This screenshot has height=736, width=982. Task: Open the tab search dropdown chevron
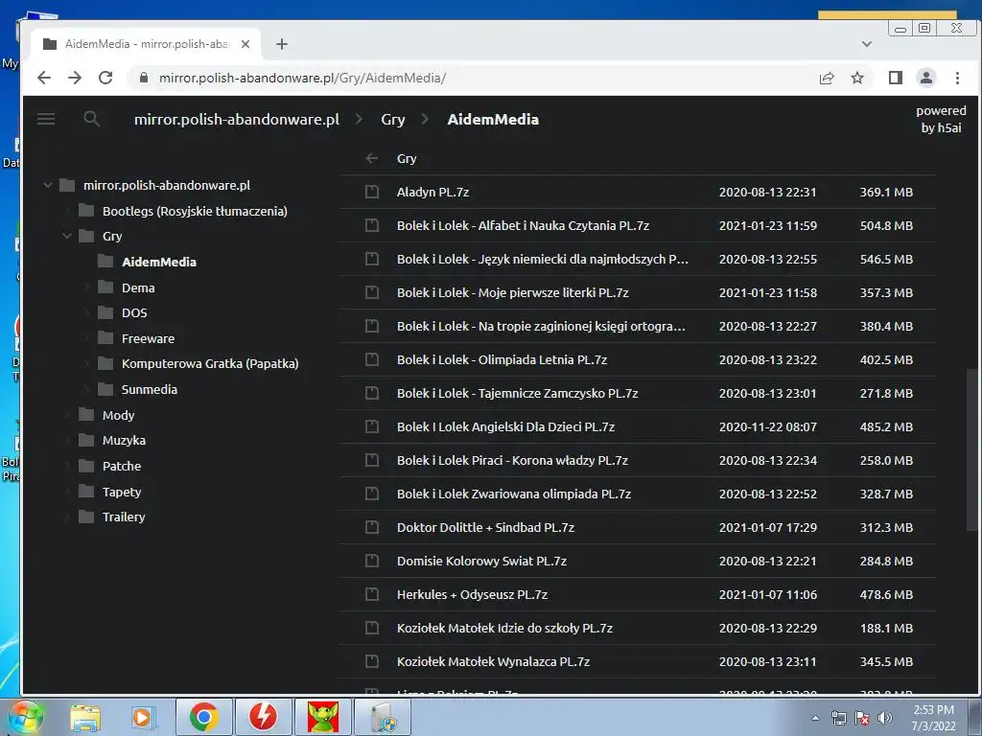tap(867, 44)
